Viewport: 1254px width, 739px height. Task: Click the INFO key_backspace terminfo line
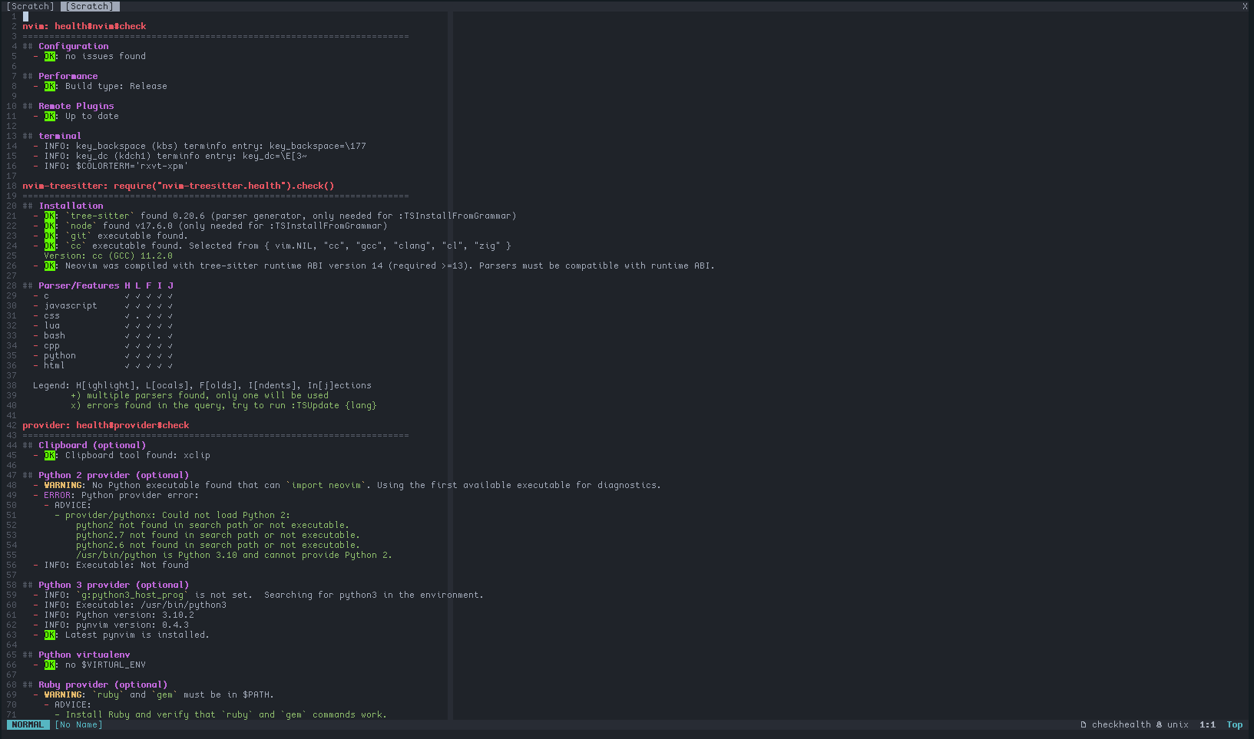point(200,146)
